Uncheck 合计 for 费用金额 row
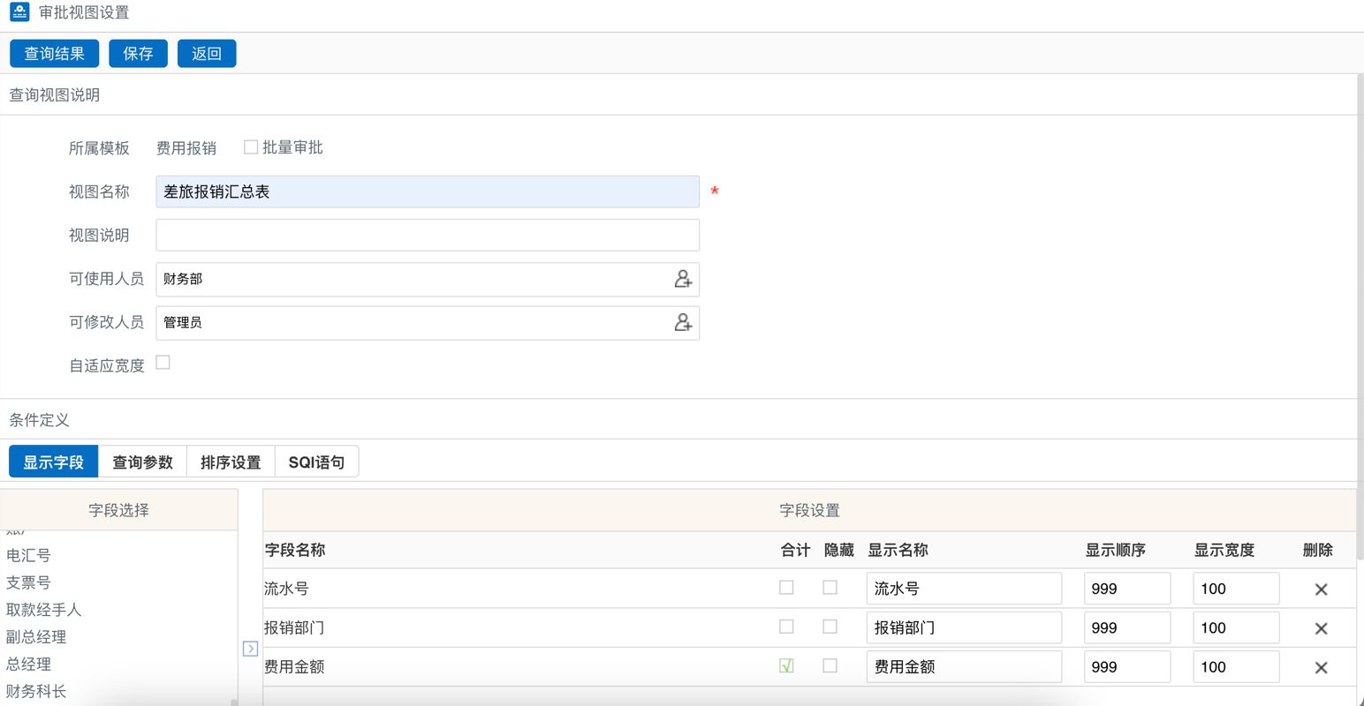The height and width of the screenshot is (706, 1364). [x=786, y=665]
